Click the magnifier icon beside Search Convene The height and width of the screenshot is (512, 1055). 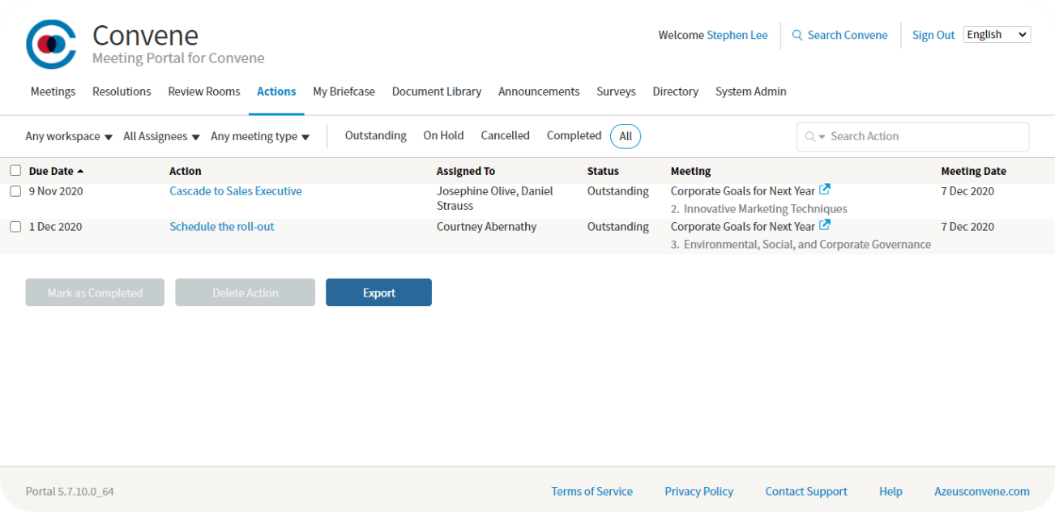point(797,36)
